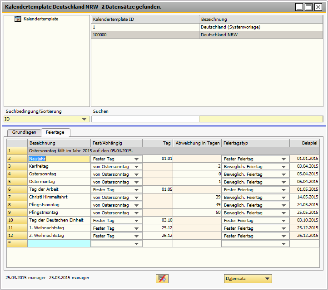Viewport: 328px width, 290px height.
Task: Select row number 10 header, Tag der Deutschen Einheit
Action: [17, 221]
